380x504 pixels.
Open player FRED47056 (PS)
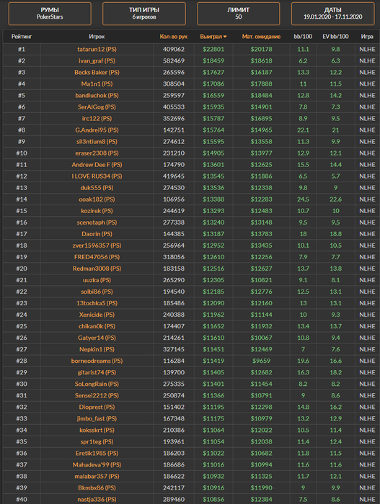(97, 258)
